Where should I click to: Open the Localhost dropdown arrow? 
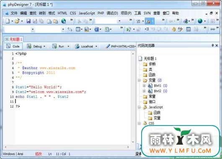click(96, 46)
